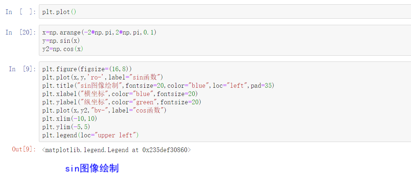Place cursor on the plt.ylim(-5,5) line
Viewport: 411px width, 183px height.
66,127
